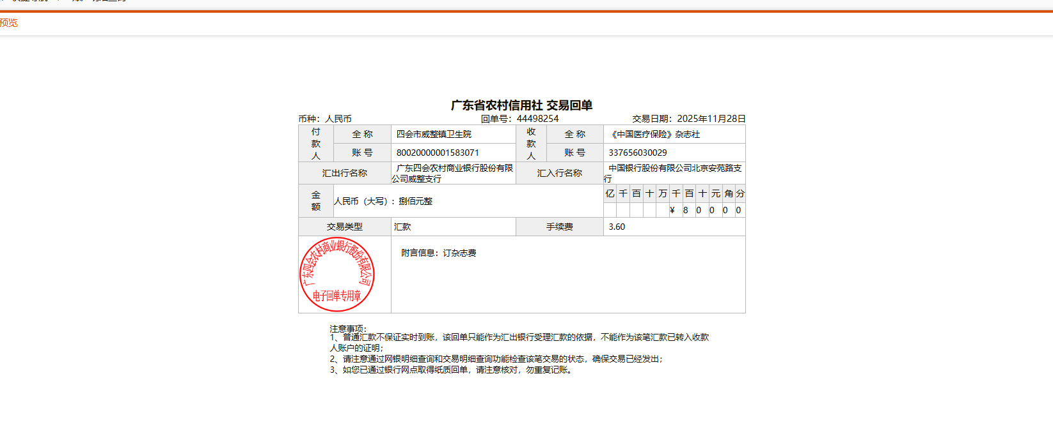Viewport: 1053px width, 436px height.
Task: Click payer account number 80020000001583071
Action: [438, 153]
